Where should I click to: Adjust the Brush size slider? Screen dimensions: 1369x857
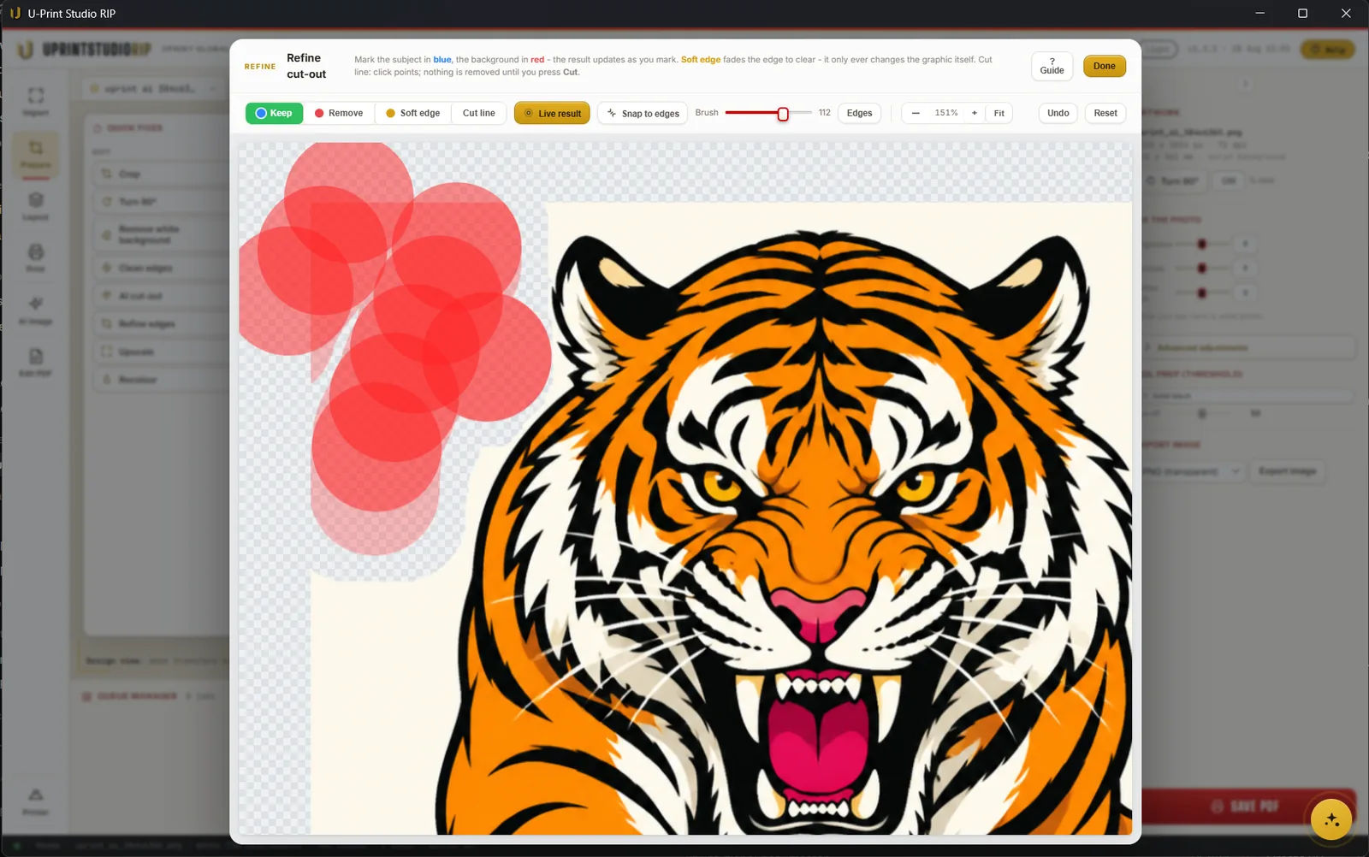[768, 113]
